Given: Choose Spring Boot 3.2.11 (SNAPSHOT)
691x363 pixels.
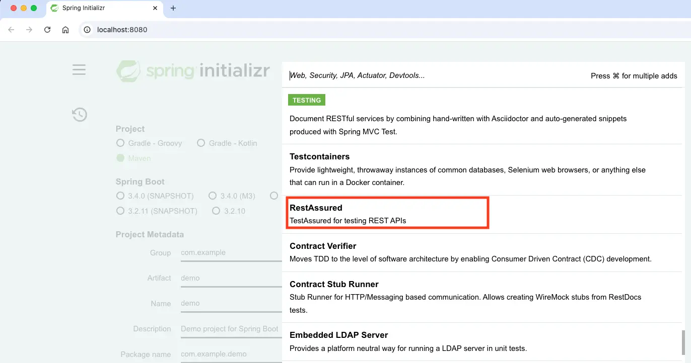Looking at the screenshot, I should pos(157,211).
